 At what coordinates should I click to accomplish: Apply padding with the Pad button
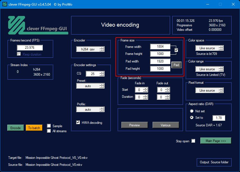pyautogui.click(x=177, y=65)
